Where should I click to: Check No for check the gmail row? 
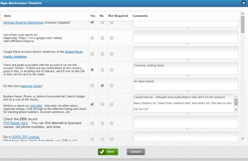point(102,70)
